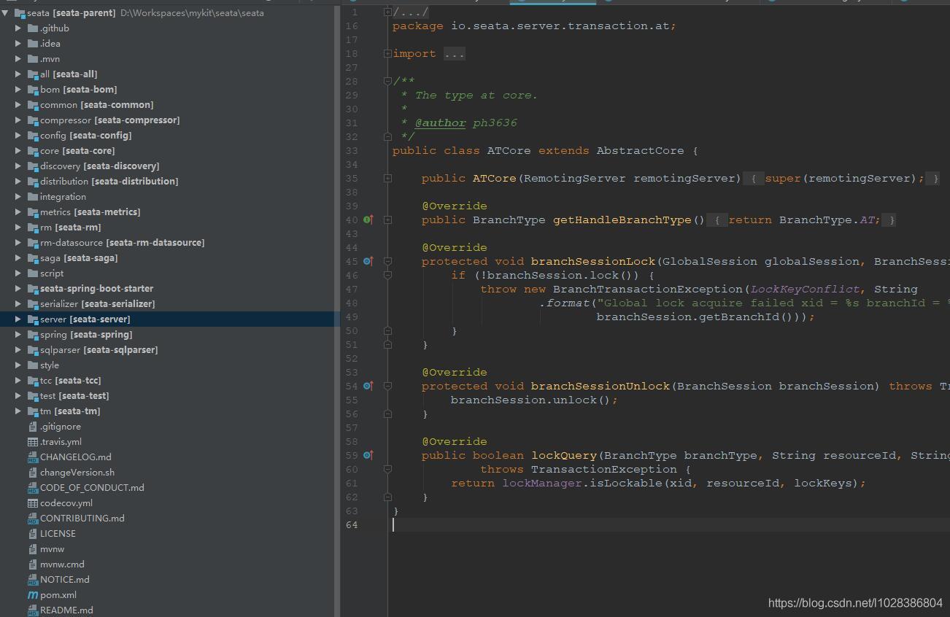Click the changeVersion.sh file icon
The height and width of the screenshot is (617, 950).
pos(33,472)
